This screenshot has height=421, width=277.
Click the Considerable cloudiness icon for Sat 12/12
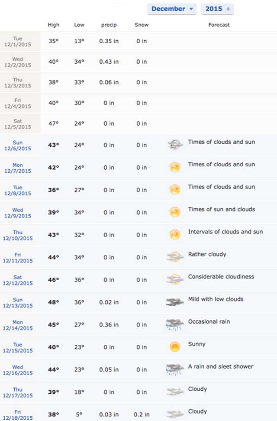tap(175, 279)
